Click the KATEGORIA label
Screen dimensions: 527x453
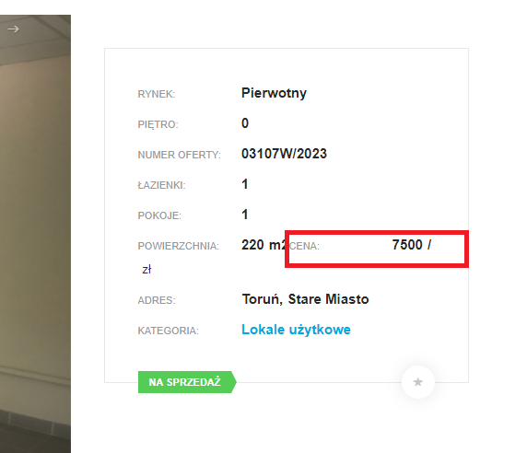(168, 331)
